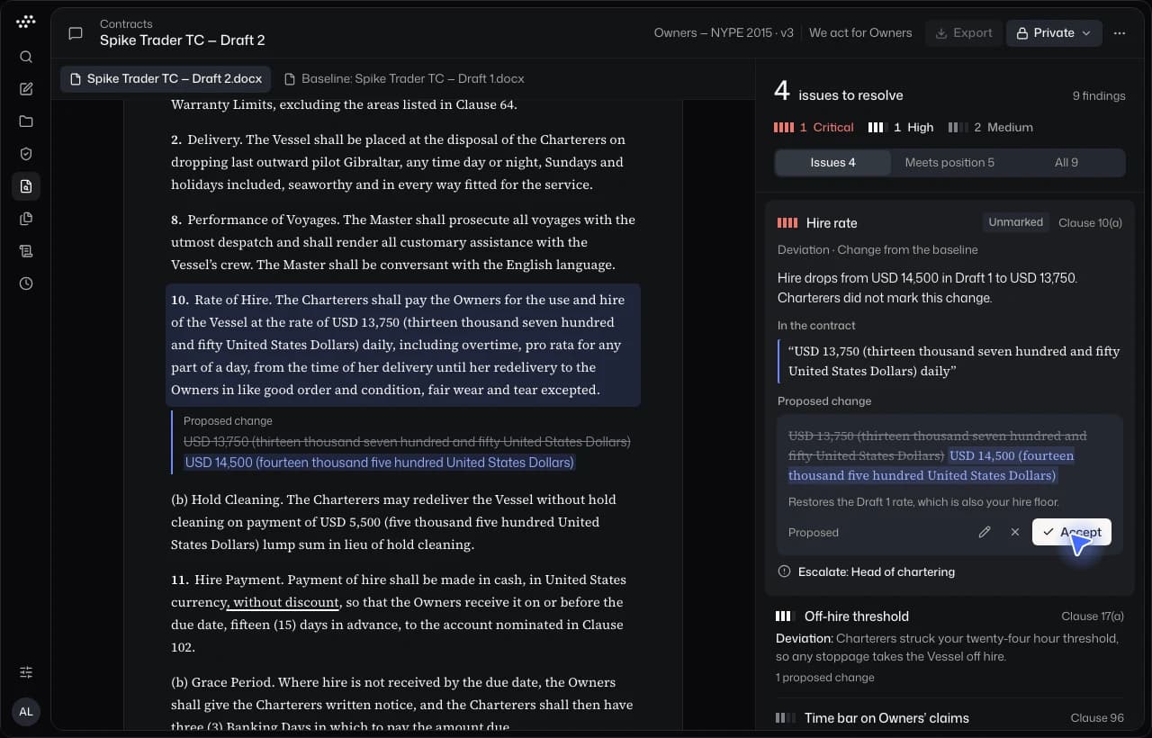Filter by 2 Medium severity
This screenshot has width=1152, height=738.
991,128
